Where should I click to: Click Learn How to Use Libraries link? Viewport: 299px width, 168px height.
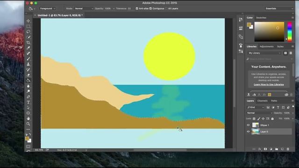coord(269,84)
